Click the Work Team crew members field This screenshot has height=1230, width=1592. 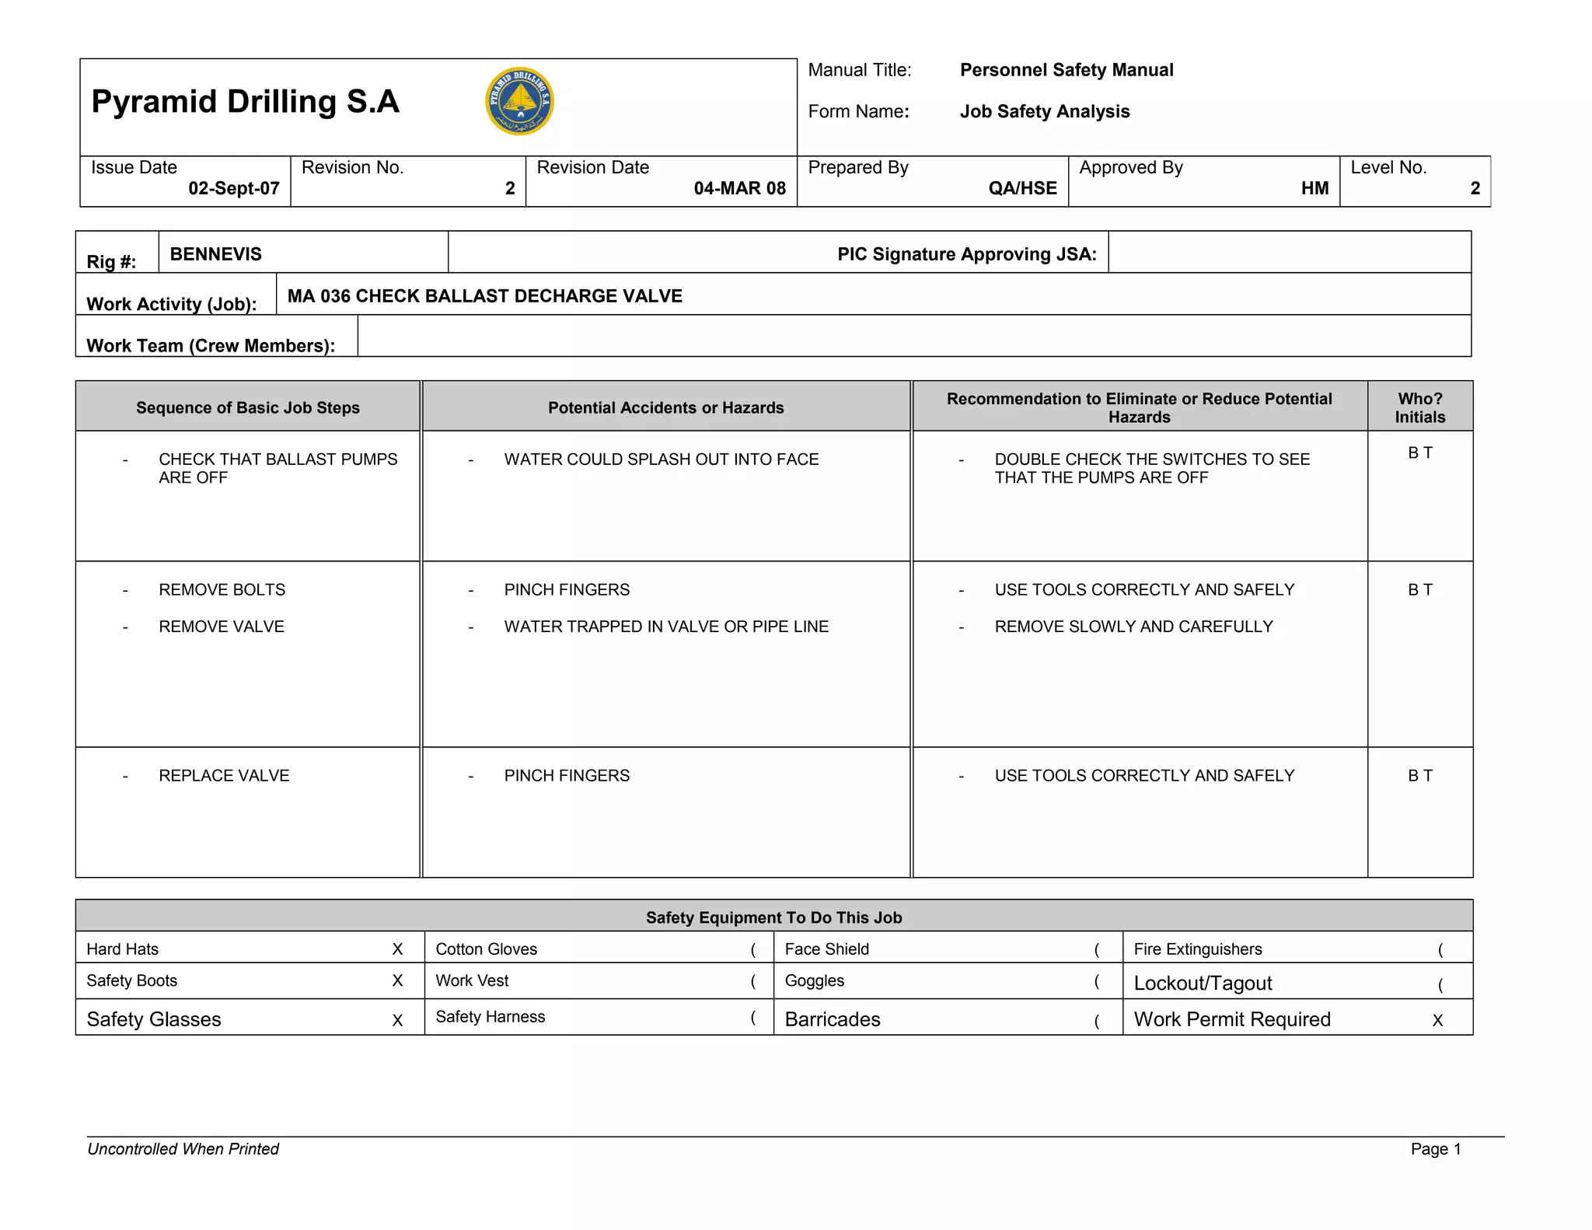913,337
